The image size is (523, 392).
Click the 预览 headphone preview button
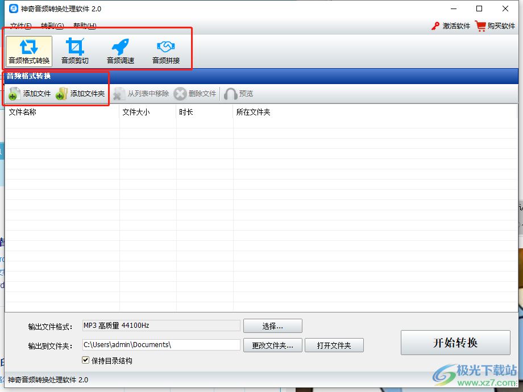click(238, 94)
